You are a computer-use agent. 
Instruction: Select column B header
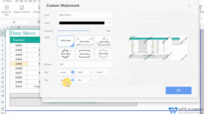coord(19,28)
